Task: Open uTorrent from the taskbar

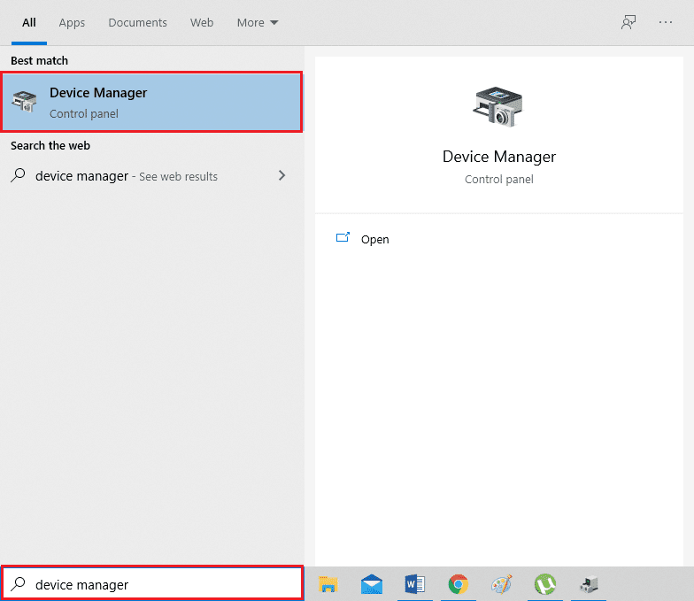Action: tap(545, 584)
